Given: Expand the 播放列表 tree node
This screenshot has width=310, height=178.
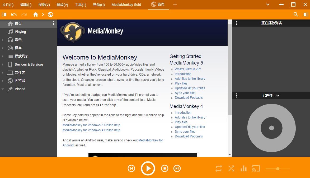Looking at the screenshot, I should click(3, 56).
